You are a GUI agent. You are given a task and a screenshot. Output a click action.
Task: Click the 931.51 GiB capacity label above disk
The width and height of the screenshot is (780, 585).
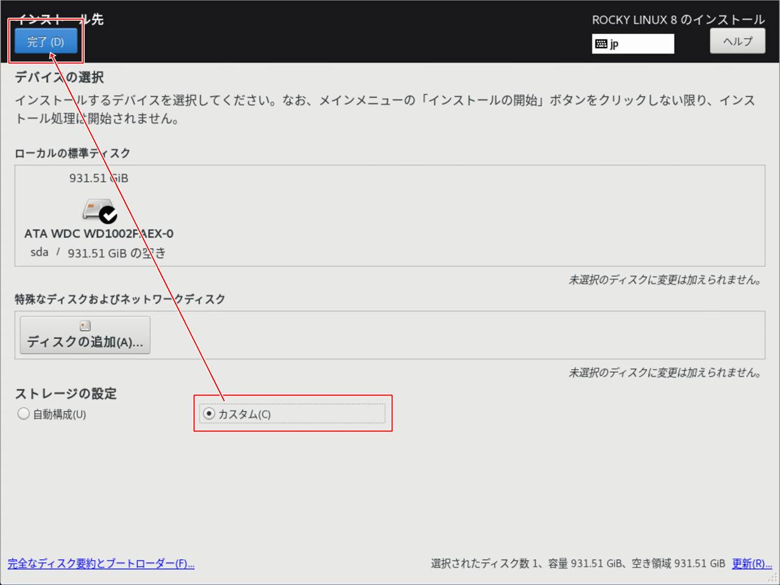[x=99, y=178]
